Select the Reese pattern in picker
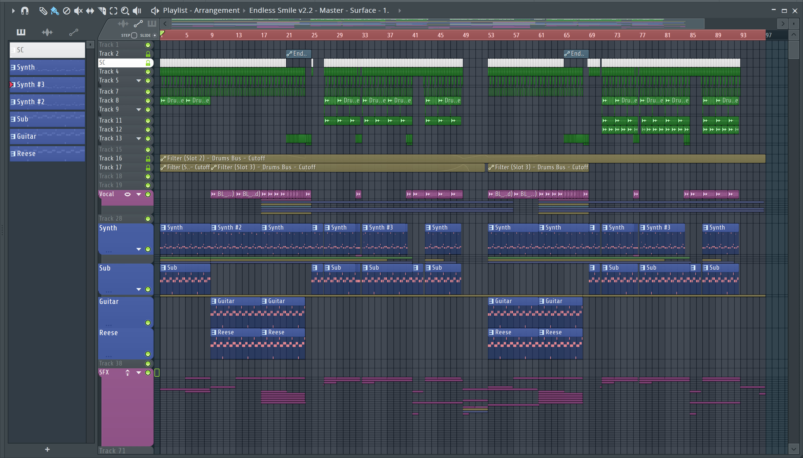This screenshot has width=803, height=458. 47,154
